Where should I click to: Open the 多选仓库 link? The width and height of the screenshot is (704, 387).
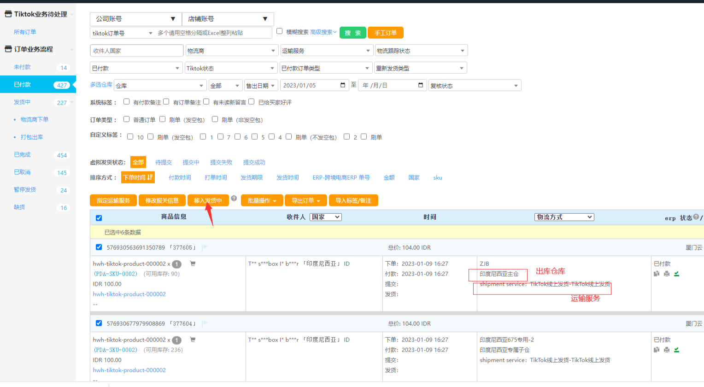(x=101, y=85)
